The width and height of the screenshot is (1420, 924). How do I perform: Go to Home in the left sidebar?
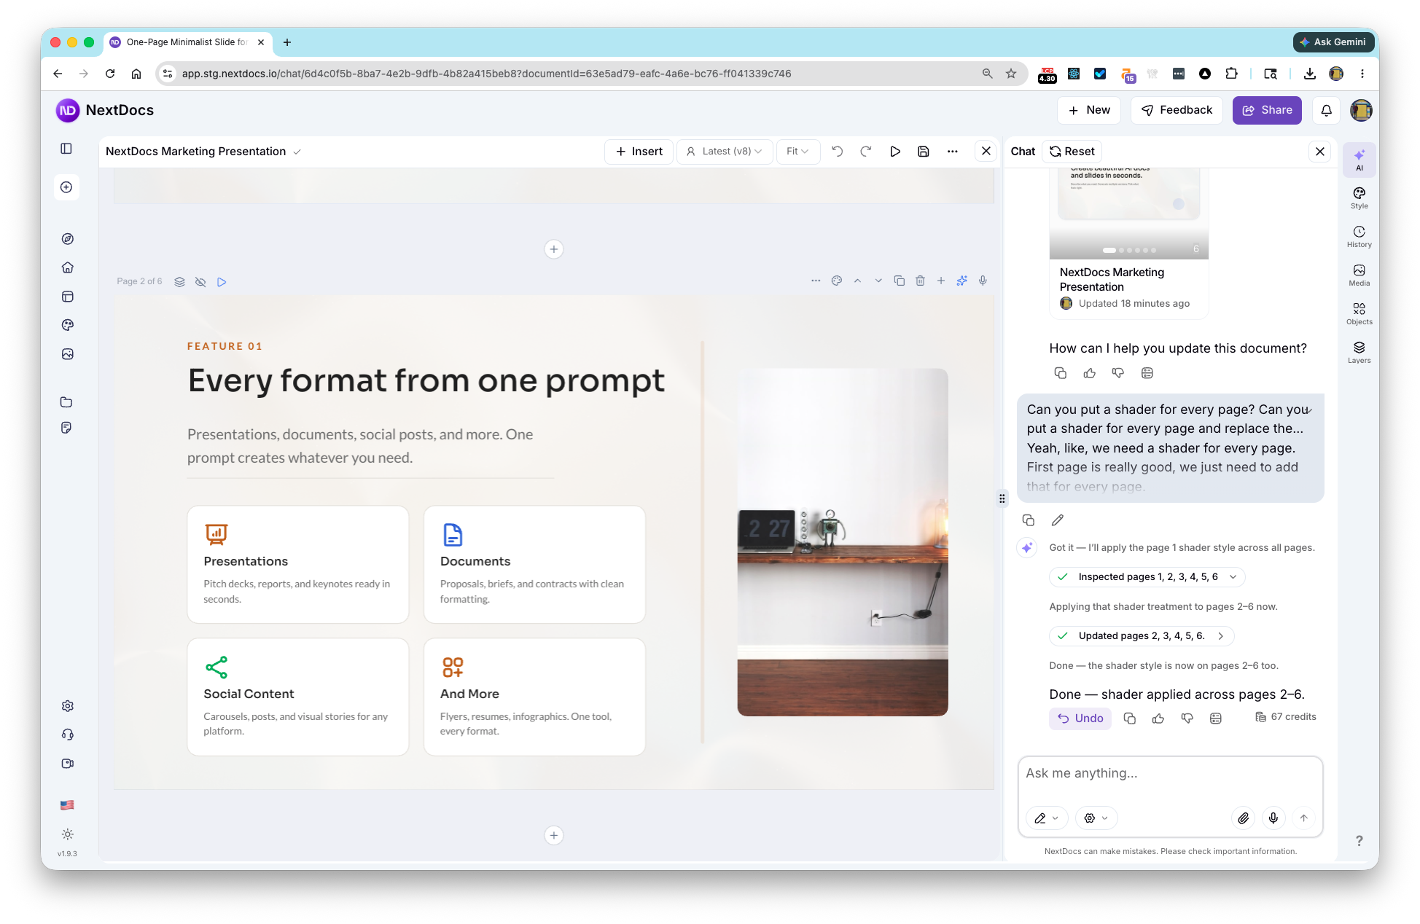coord(68,267)
